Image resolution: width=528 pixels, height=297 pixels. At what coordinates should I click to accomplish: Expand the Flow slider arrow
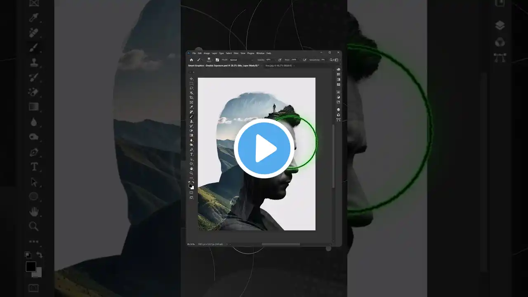click(299, 60)
